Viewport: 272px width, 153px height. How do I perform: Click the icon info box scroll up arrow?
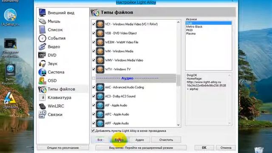(x=229, y=76)
